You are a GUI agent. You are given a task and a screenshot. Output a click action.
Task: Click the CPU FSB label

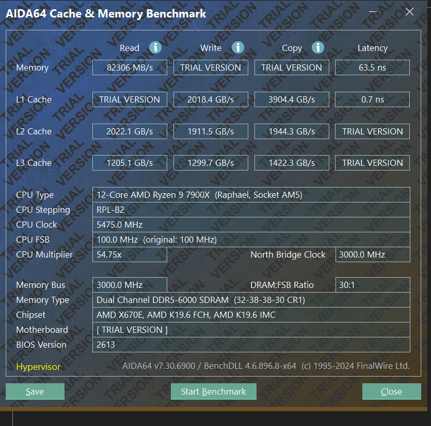[x=33, y=240]
